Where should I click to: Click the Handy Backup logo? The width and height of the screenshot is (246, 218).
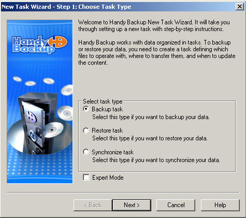(40, 44)
